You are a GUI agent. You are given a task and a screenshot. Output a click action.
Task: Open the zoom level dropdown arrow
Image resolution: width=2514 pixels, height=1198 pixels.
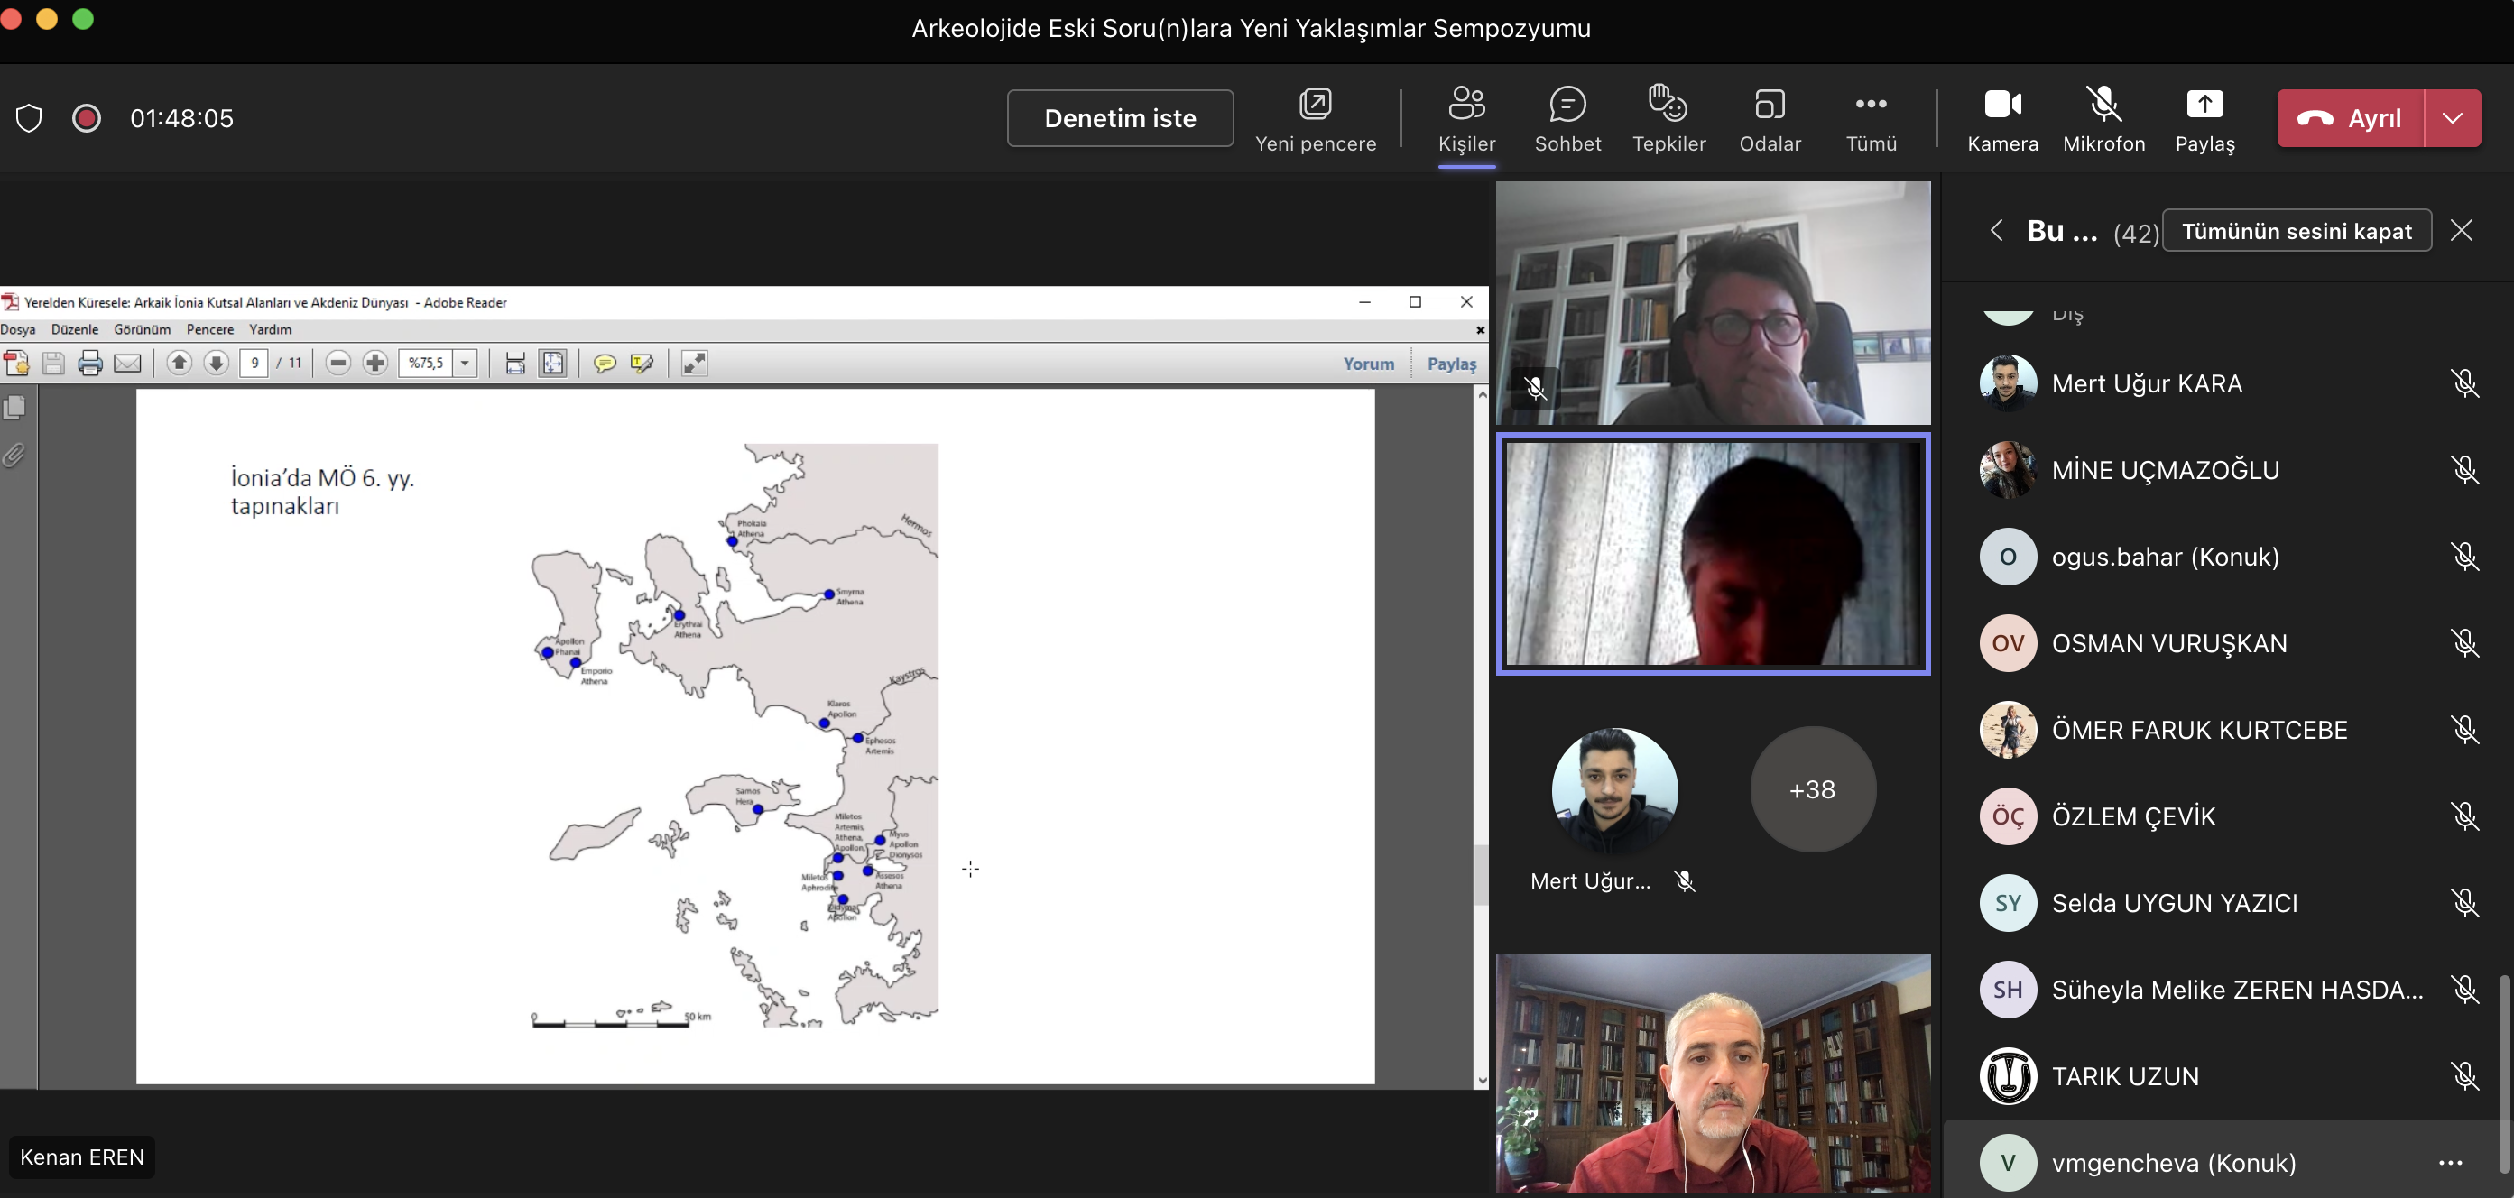point(466,363)
